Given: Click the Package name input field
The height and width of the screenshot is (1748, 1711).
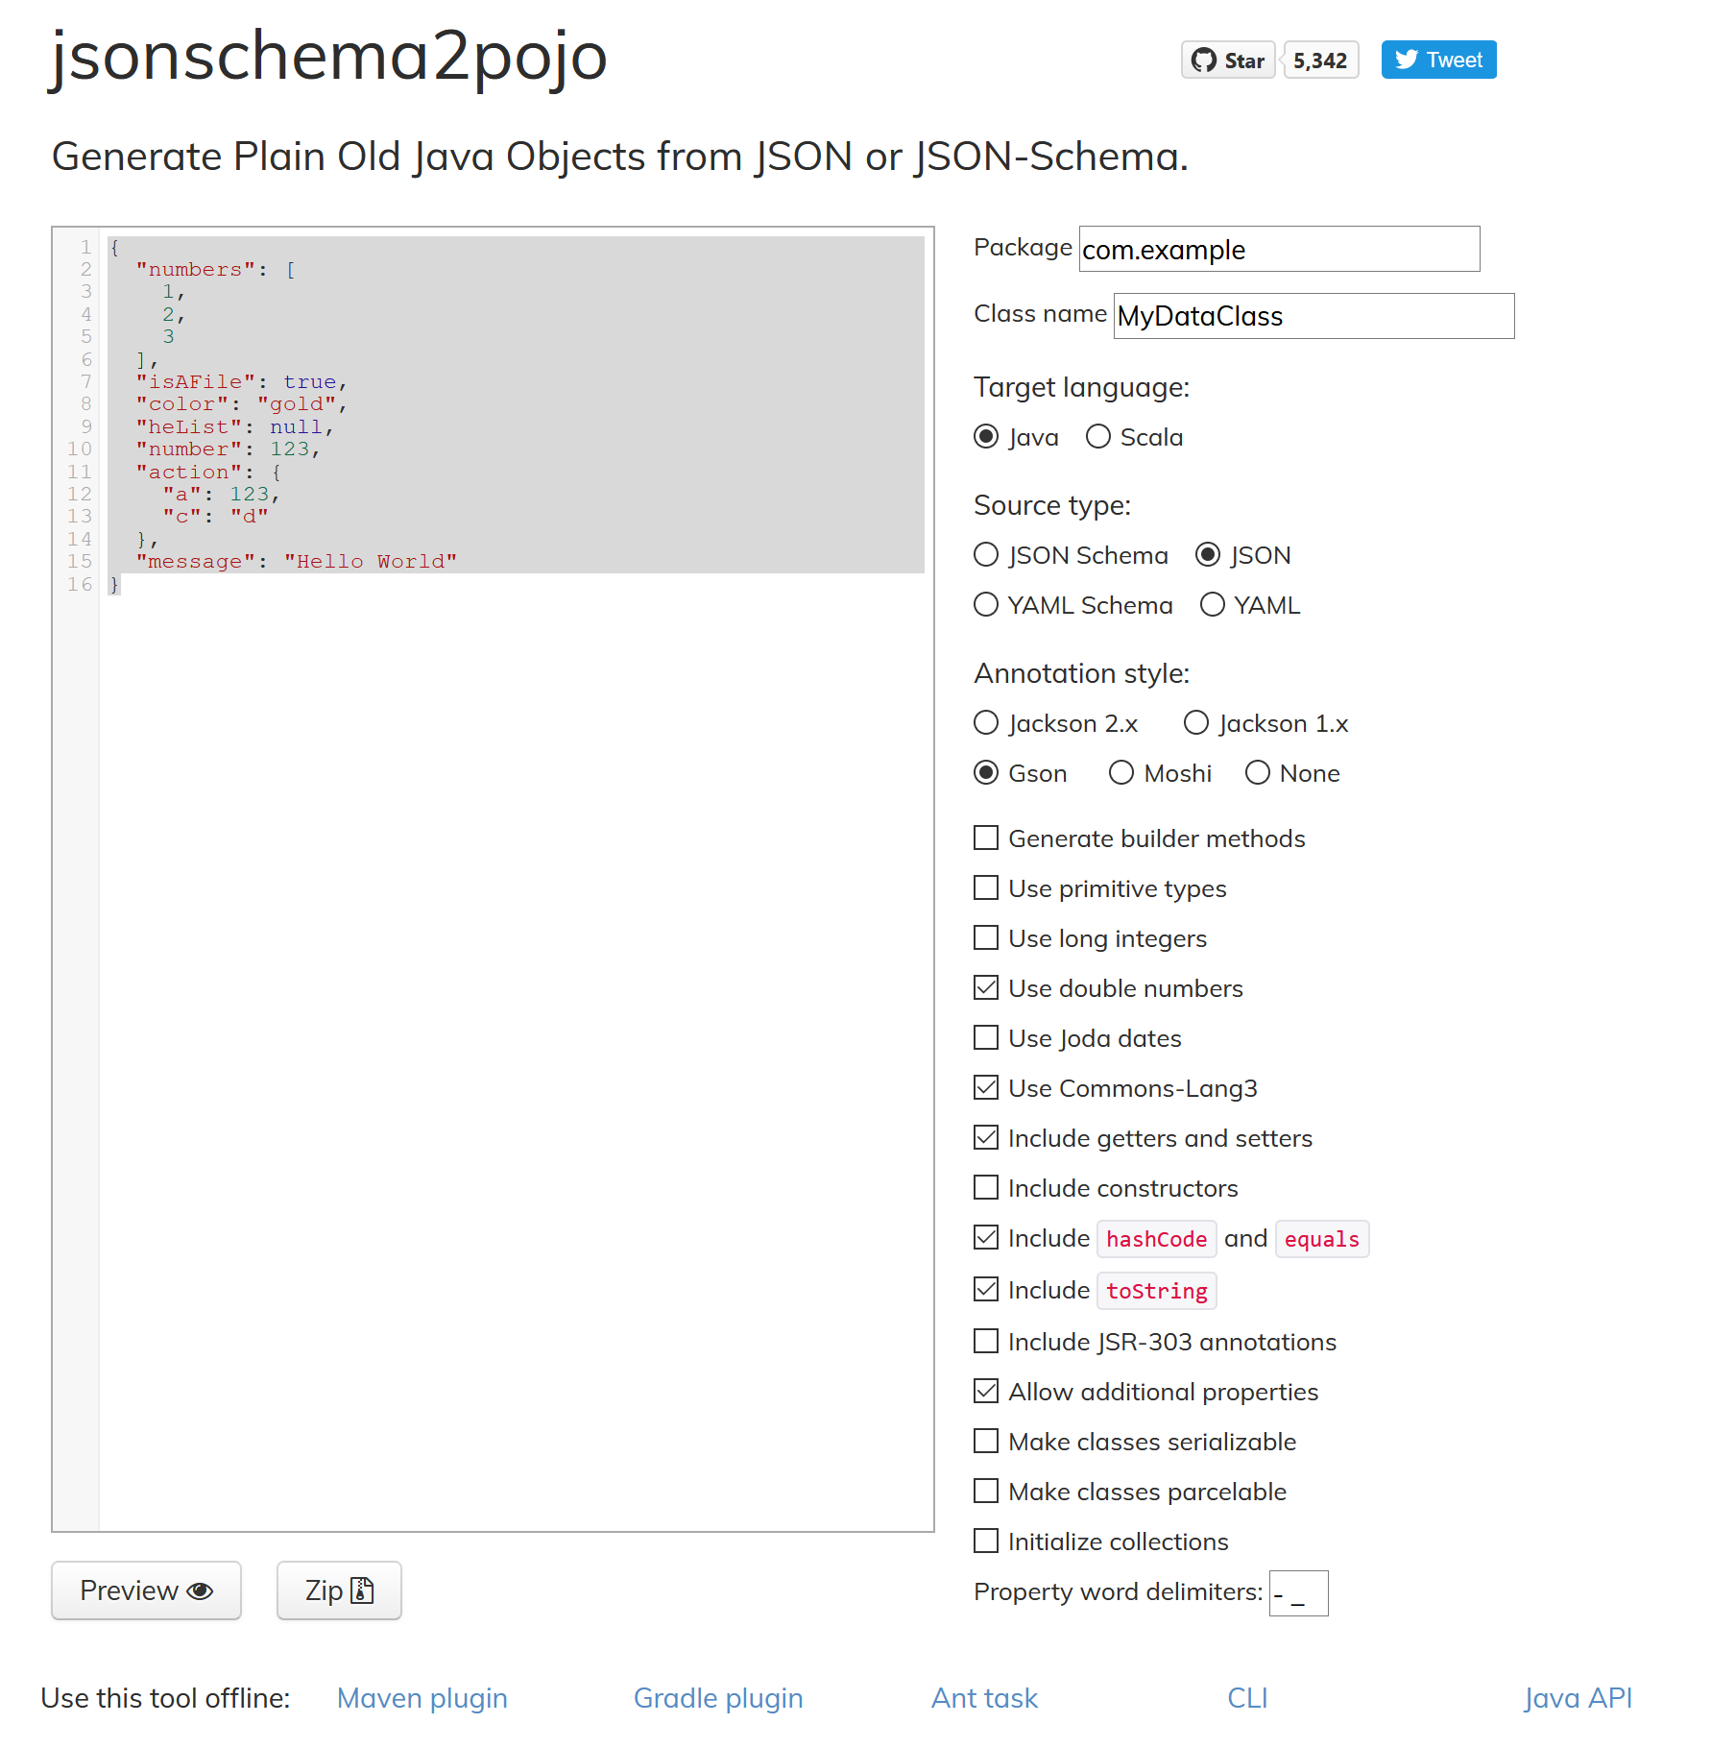Looking at the screenshot, I should tap(1279, 250).
